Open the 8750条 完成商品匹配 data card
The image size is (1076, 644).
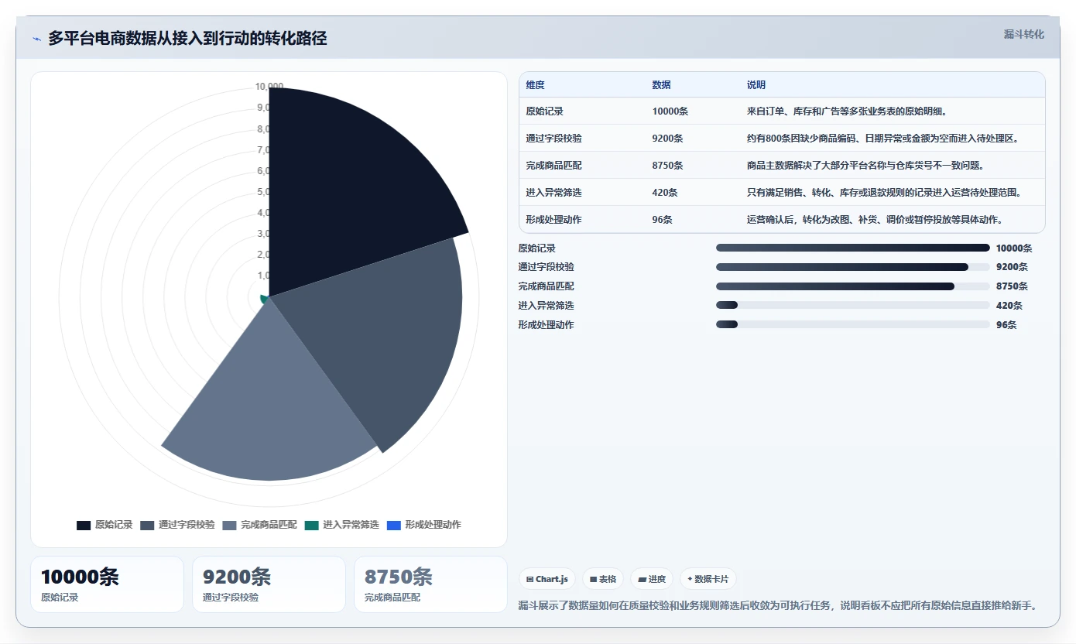point(430,584)
